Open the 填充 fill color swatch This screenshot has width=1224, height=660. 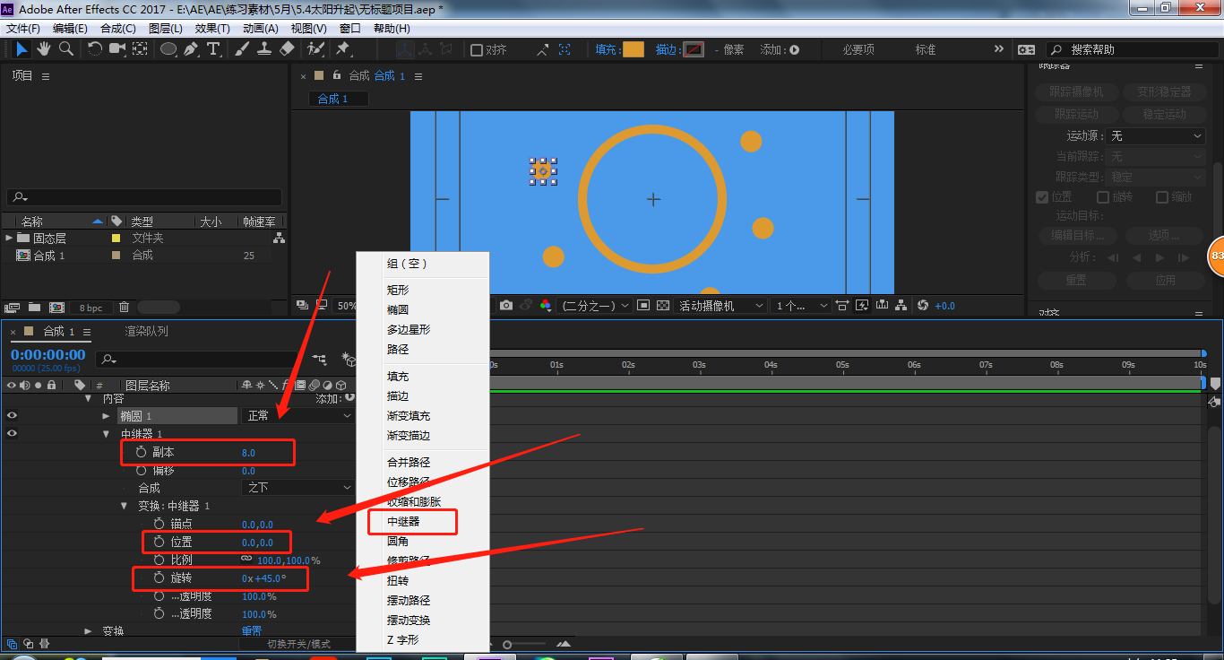(634, 50)
